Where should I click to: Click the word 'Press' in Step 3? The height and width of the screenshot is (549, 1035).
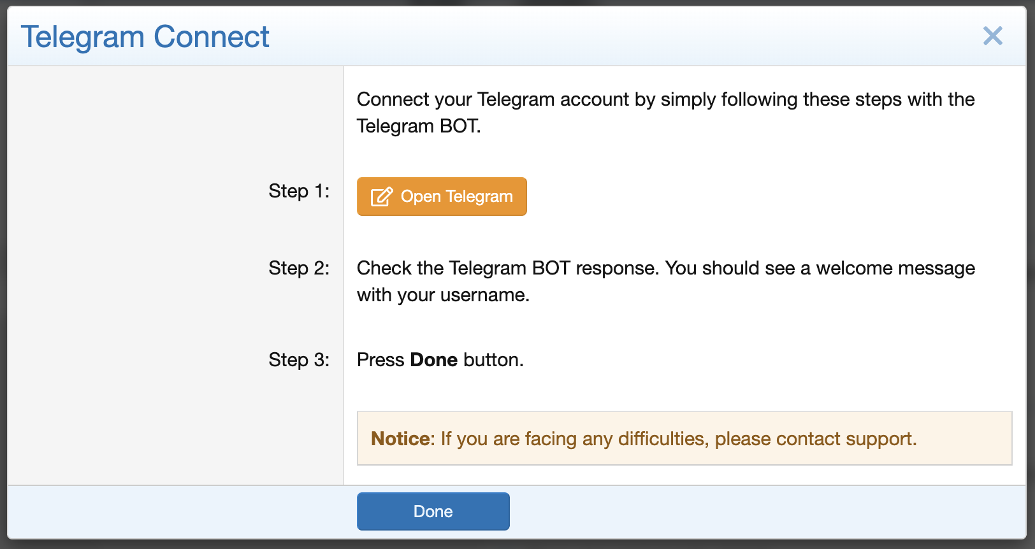click(x=380, y=360)
